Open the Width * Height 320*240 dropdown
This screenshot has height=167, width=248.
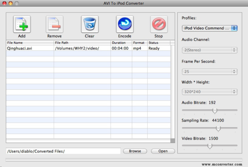tap(210, 92)
